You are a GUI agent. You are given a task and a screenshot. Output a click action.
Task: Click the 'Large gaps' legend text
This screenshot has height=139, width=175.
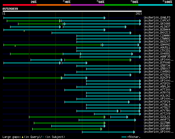[11, 137]
